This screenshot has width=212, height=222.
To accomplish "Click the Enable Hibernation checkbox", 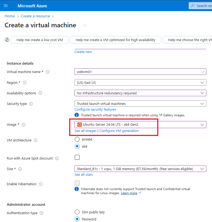I will (77, 183).
